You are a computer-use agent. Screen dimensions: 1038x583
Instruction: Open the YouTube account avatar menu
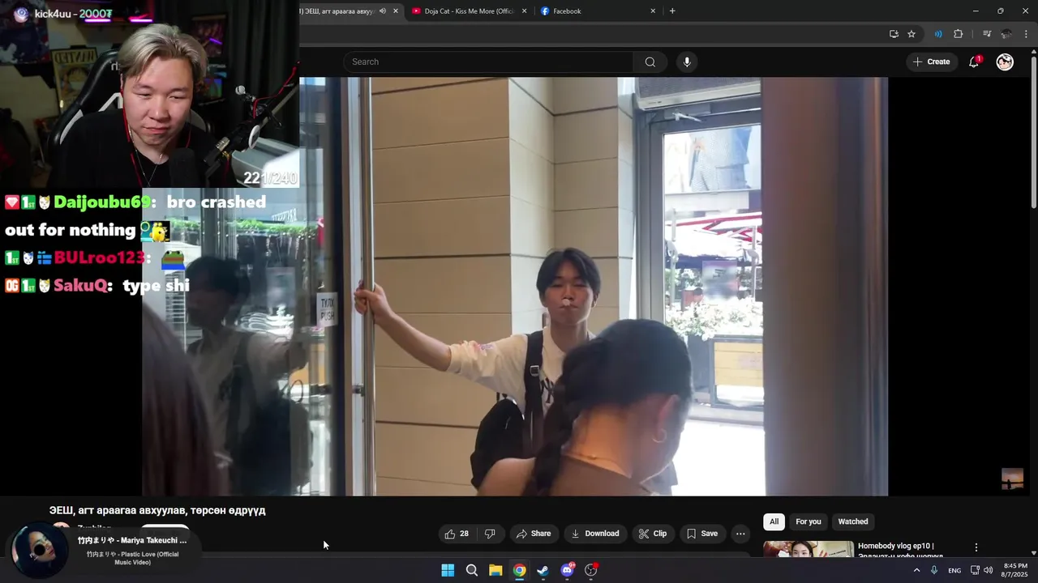tap(1005, 62)
